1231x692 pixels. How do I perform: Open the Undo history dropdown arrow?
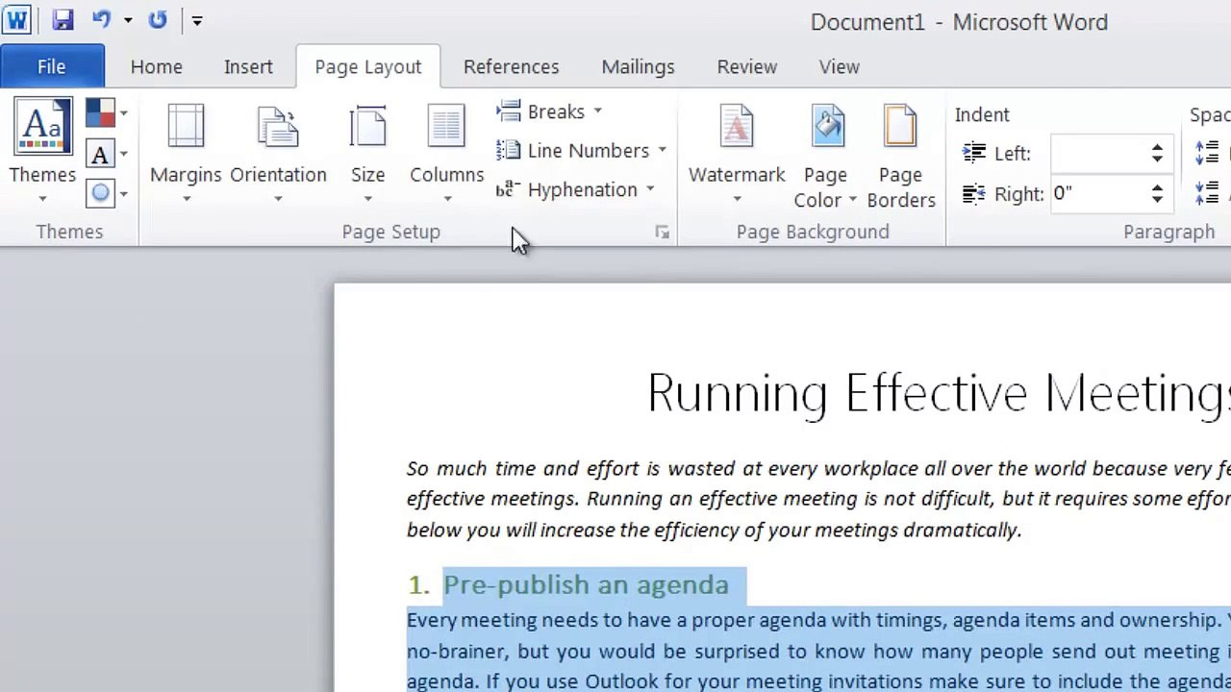(127, 20)
